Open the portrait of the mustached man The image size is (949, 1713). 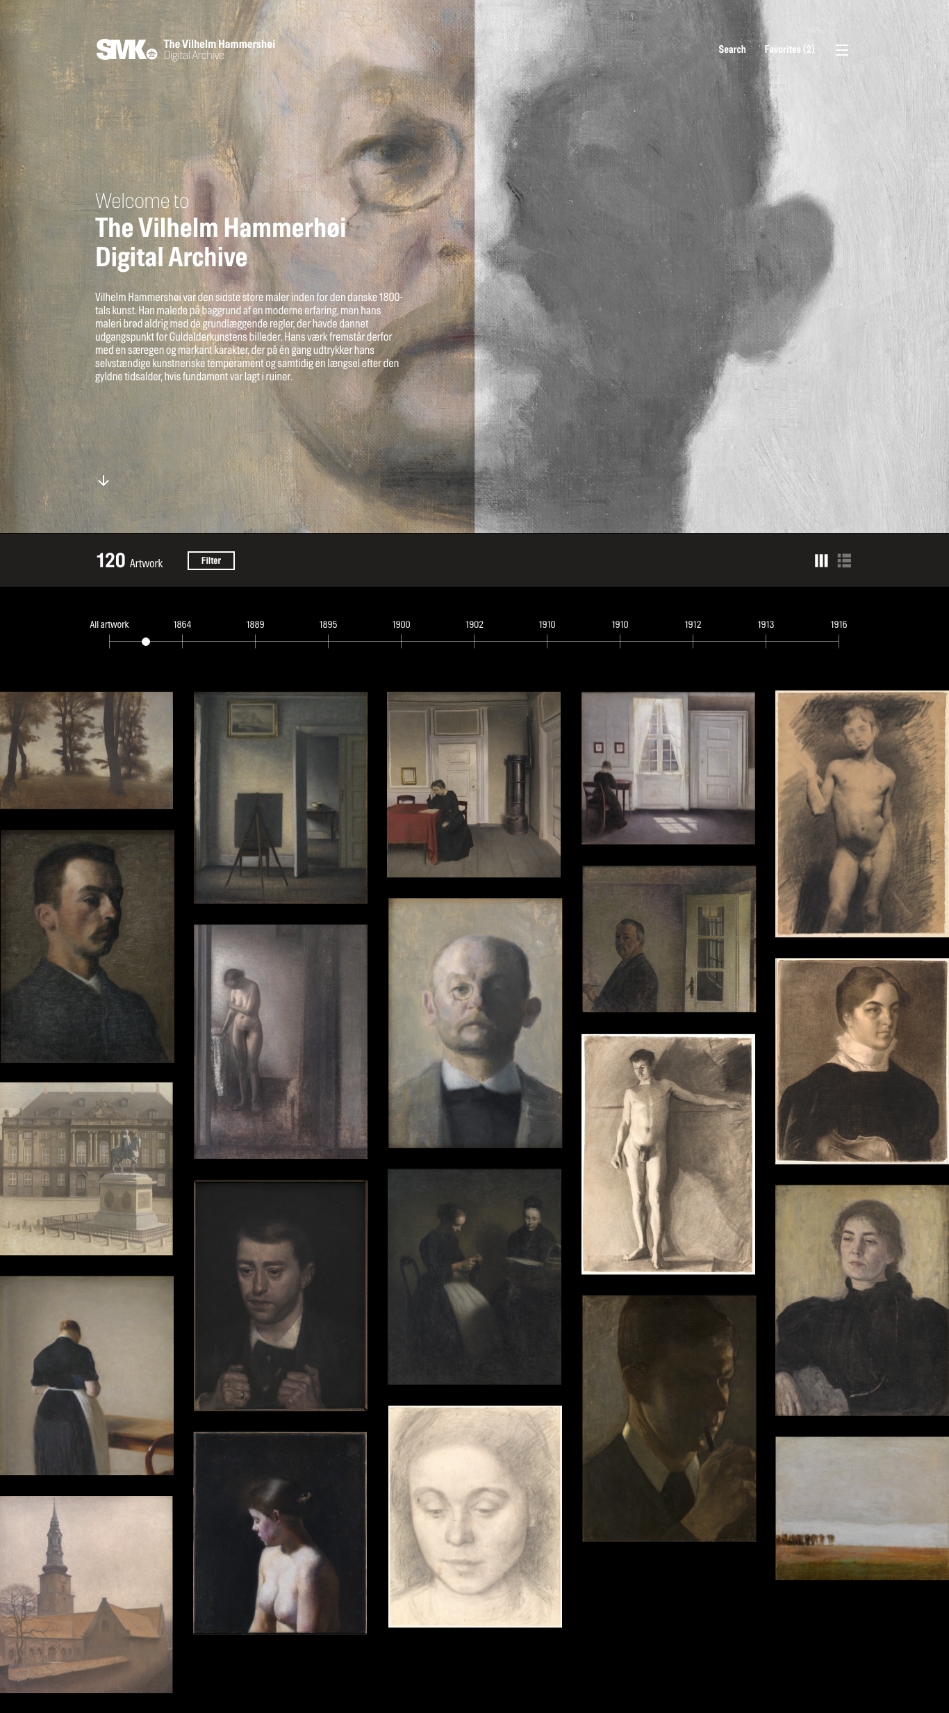87,946
